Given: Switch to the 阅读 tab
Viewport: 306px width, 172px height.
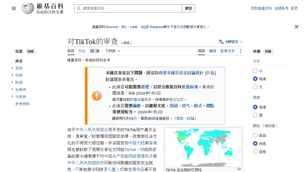Looking at the screenshot, I should pyautogui.click(x=201, y=51).
